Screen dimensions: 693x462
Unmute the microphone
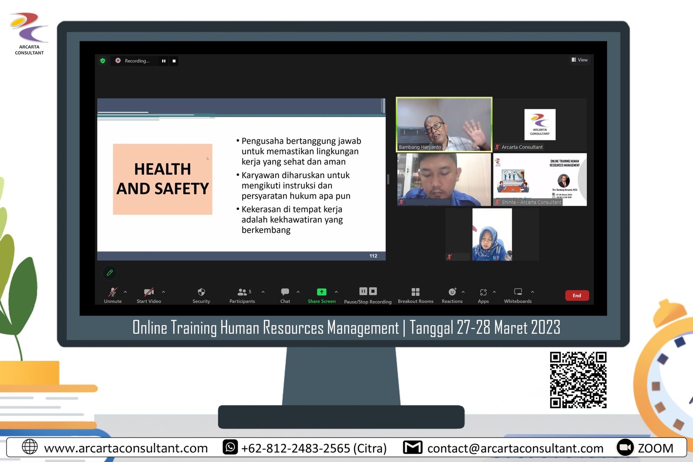click(113, 292)
